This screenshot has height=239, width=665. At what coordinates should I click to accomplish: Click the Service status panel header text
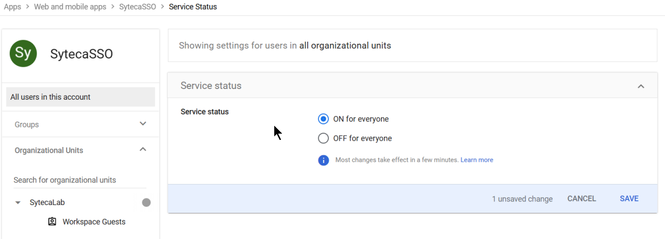[x=211, y=86]
